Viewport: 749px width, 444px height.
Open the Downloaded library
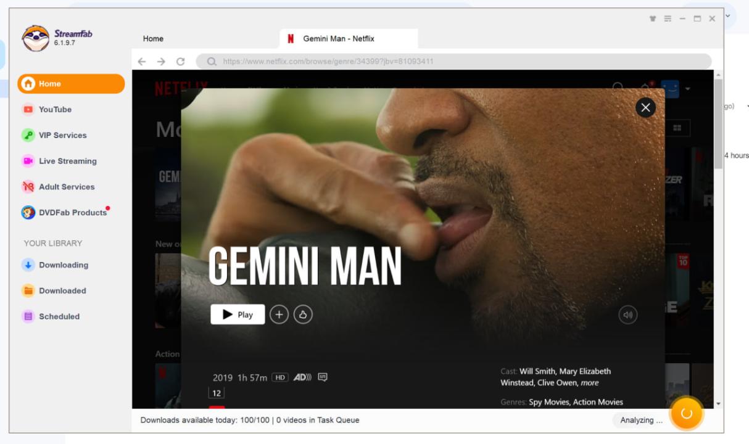tap(62, 291)
